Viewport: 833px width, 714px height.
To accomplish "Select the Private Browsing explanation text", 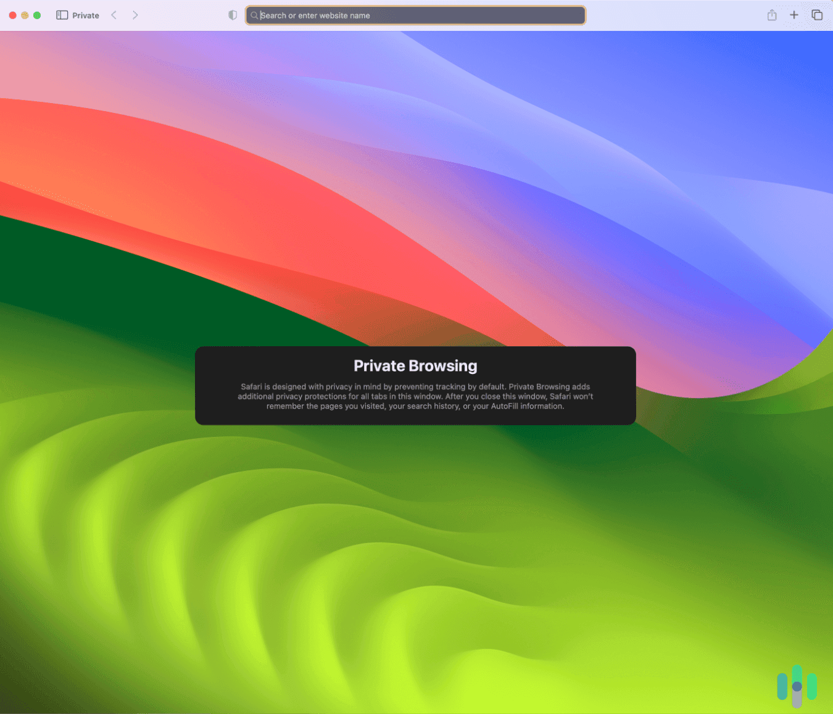I will click(415, 396).
